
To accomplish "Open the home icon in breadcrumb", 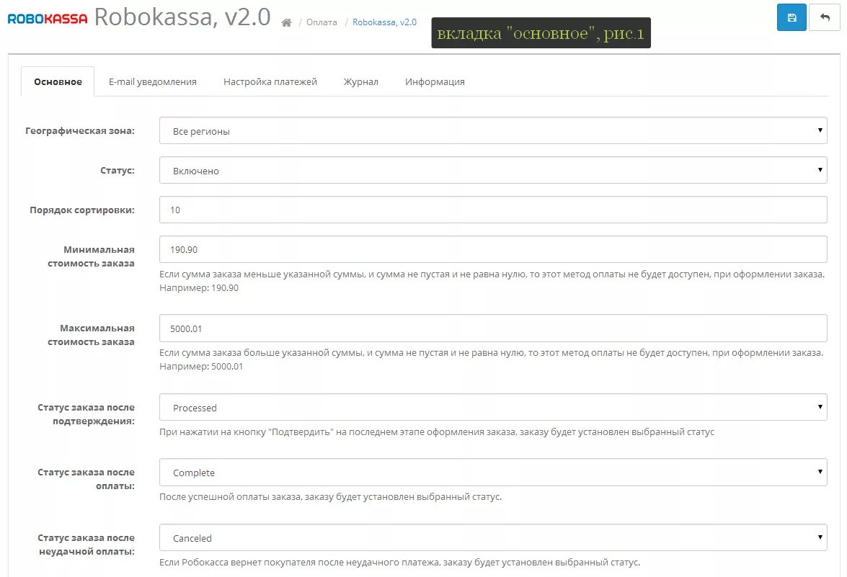I will 286,22.
